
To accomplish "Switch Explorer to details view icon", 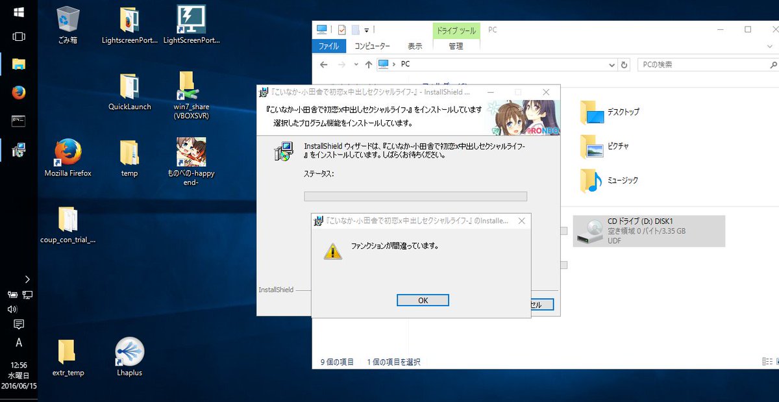I will (766, 362).
